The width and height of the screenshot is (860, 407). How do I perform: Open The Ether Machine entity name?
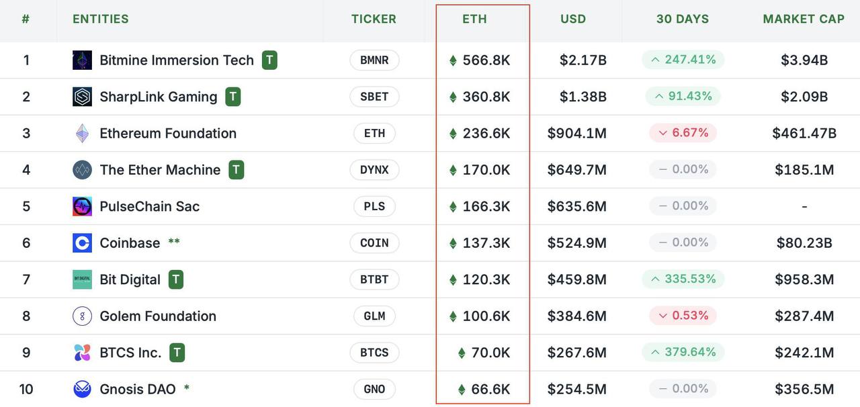[x=160, y=170]
